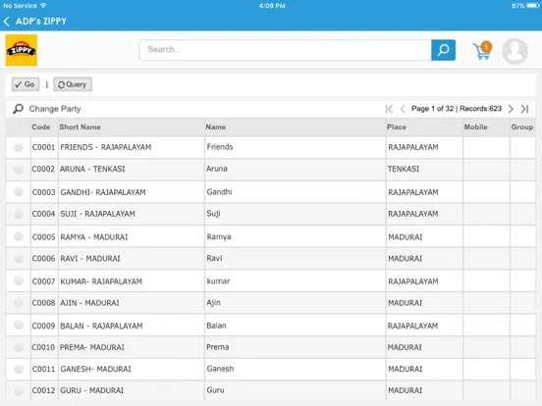Go to the previous page
The image size is (542, 406).
coord(403,109)
